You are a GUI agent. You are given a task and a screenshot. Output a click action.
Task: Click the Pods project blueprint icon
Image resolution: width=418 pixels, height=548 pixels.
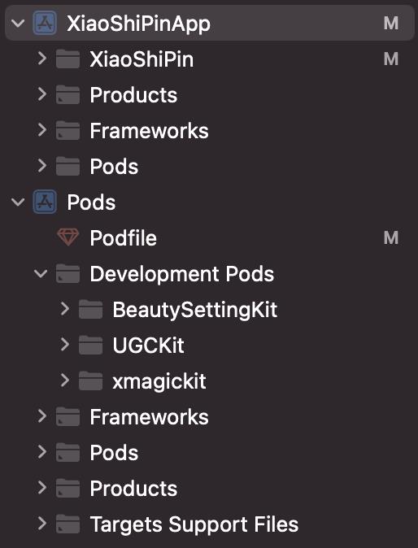[45, 202]
